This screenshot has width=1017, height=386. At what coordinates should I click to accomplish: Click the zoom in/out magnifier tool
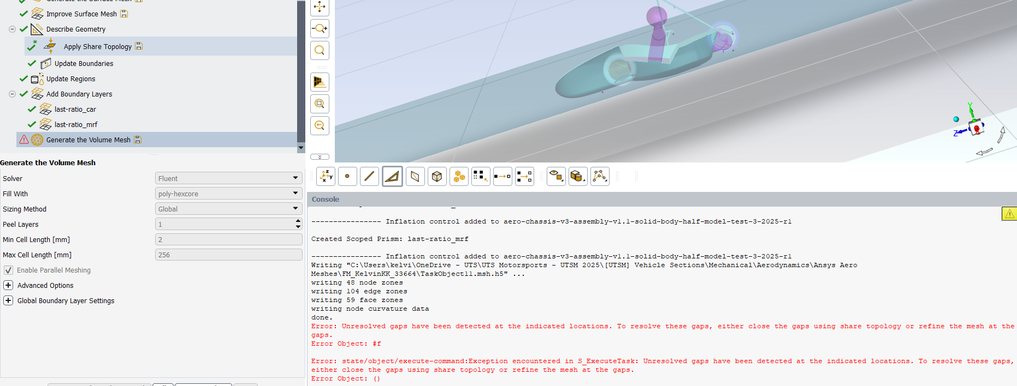click(320, 28)
